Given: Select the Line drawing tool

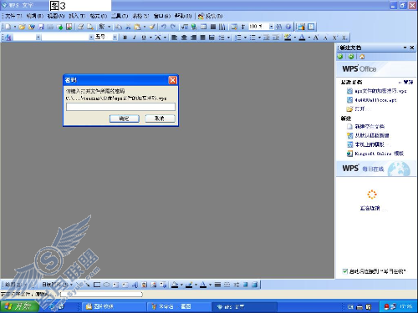Looking at the screenshot, I should (x=79, y=285).
